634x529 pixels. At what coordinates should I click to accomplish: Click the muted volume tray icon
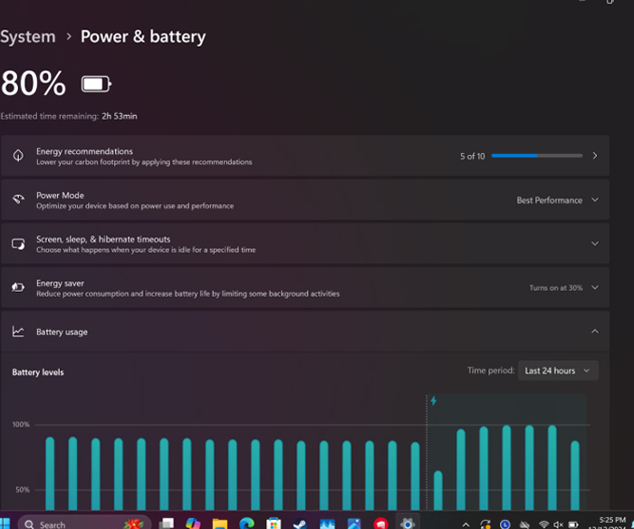559,524
